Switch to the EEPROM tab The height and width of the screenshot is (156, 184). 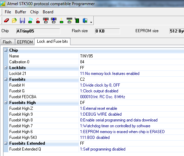[25, 42]
